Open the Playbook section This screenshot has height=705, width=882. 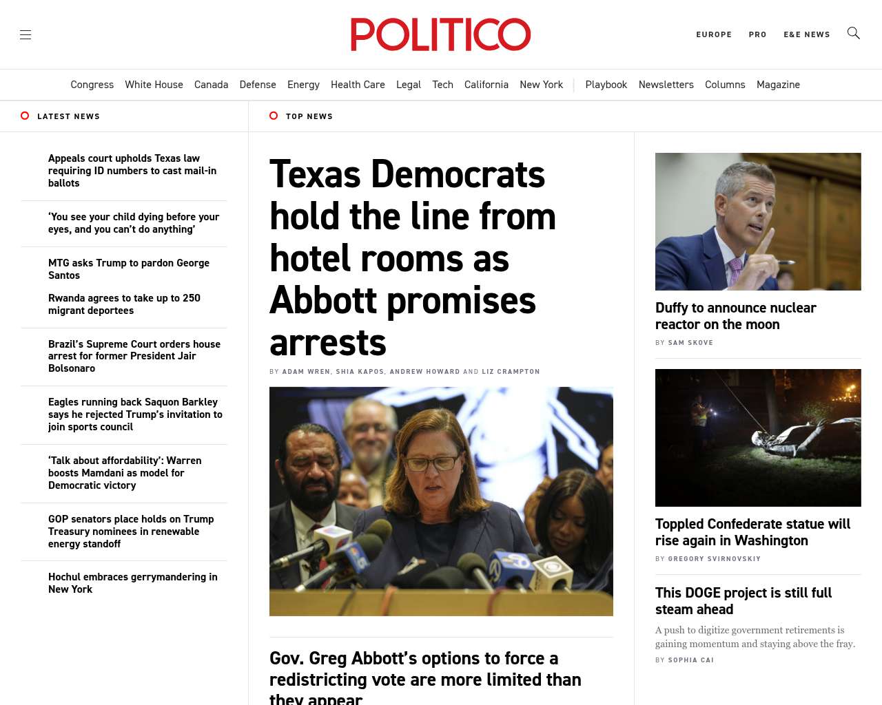[606, 85]
